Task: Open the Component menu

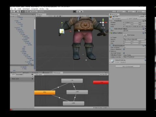Action: [x=34, y=9]
